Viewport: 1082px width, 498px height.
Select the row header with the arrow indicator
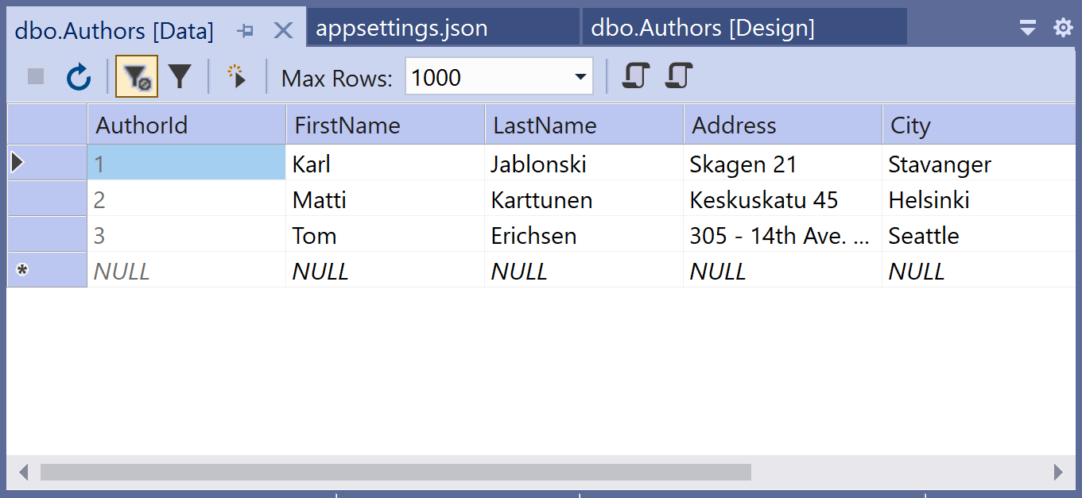coord(47,163)
